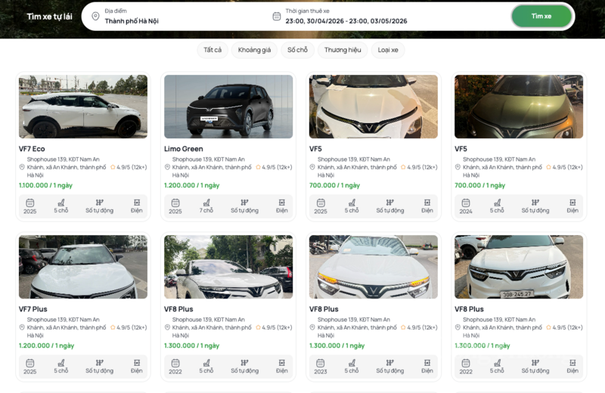Viewport: 605px width, 393px height.
Task: Click the seat icon on Limo Green card
Action: tap(206, 203)
